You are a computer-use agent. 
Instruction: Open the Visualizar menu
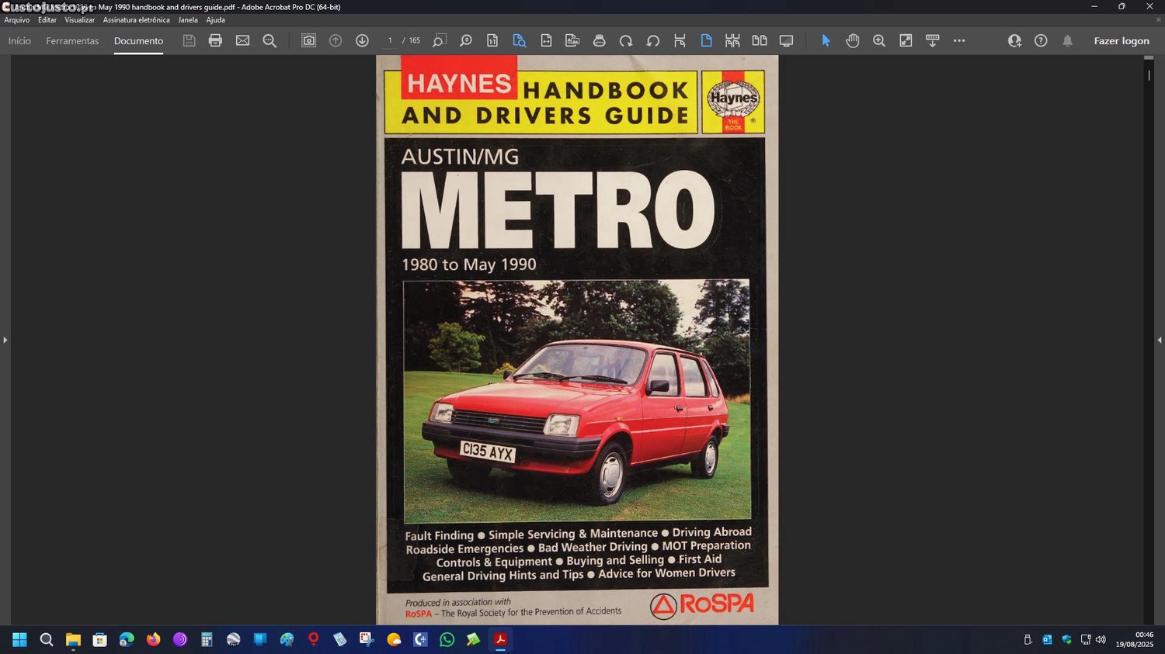[79, 20]
